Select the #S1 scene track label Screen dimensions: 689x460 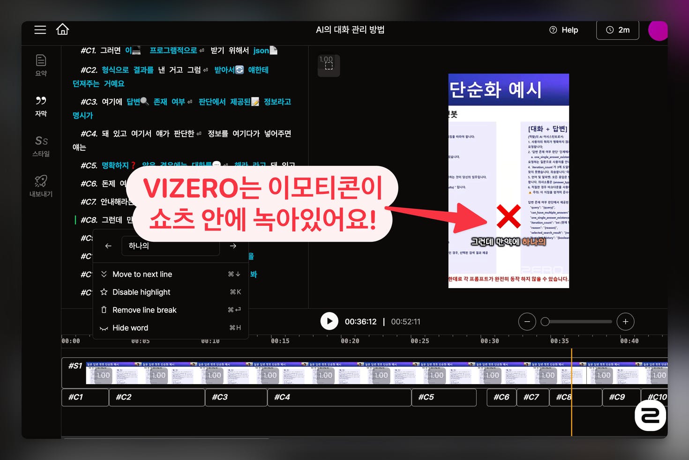[75, 366]
